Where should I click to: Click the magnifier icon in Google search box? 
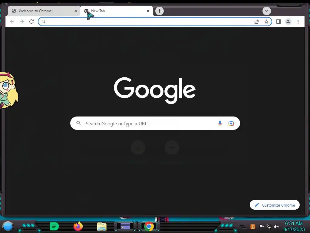click(x=78, y=123)
